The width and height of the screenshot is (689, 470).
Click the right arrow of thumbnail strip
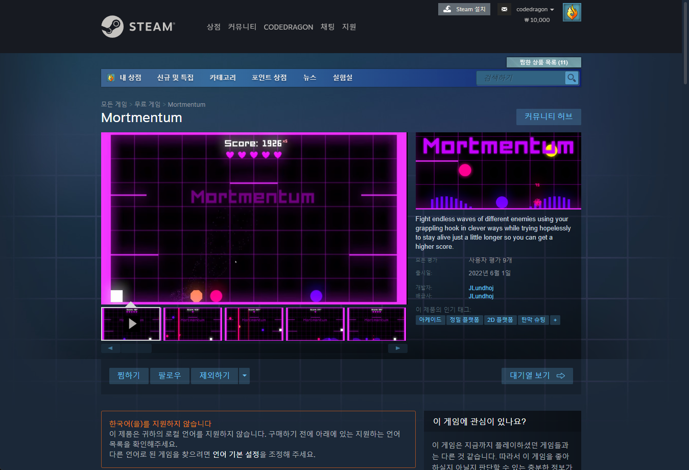[397, 348]
